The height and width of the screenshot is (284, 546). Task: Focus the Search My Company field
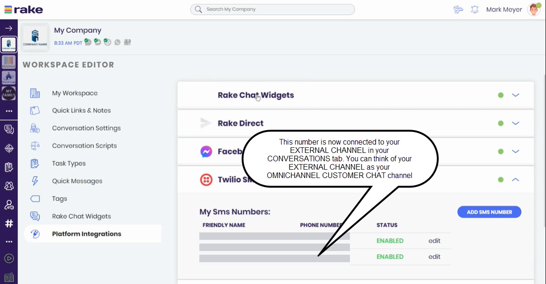coord(272,9)
